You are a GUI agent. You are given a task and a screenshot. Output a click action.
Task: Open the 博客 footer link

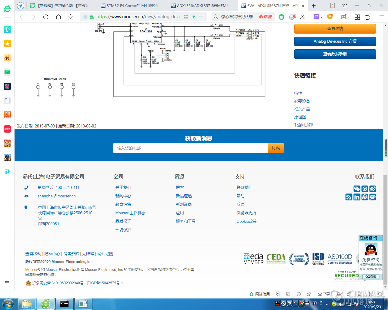(x=180, y=188)
